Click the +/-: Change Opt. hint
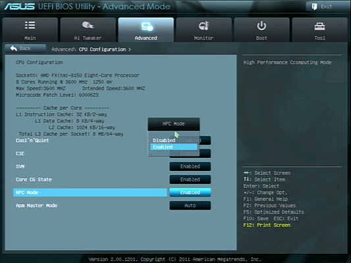 click(x=265, y=193)
